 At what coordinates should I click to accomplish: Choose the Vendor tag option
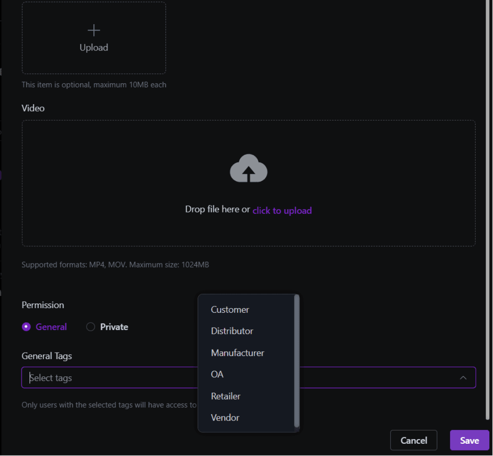(x=225, y=417)
